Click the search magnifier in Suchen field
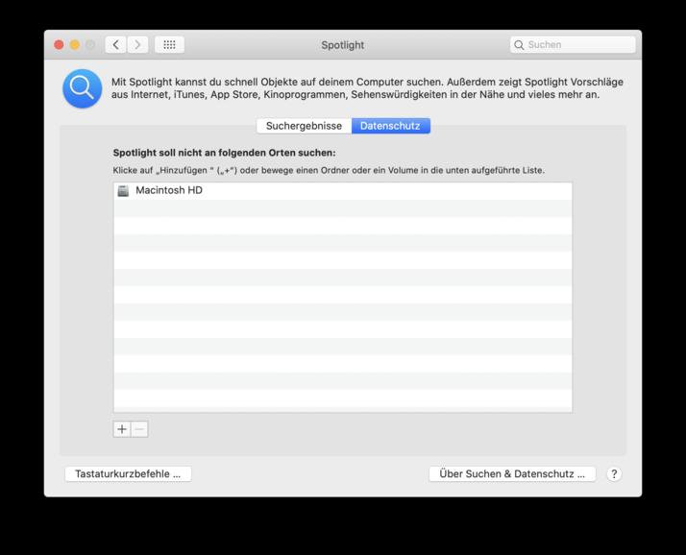Image resolution: width=686 pixels, height=555 pixels. [x=519, y=44]
